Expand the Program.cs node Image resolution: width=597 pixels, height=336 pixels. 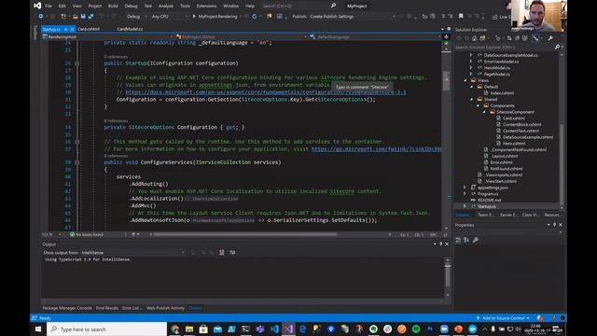coord(465,193)
